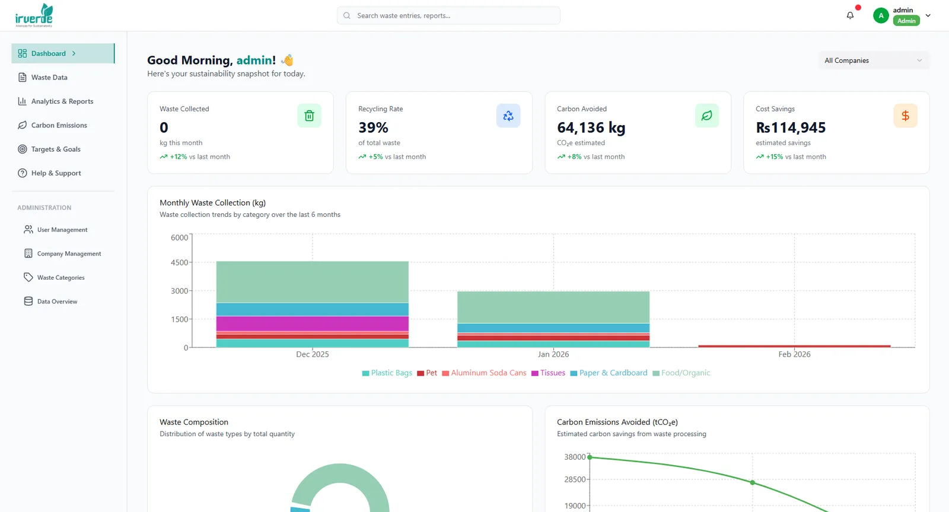Click the Waste Data document icon

(x=23, y=78)
